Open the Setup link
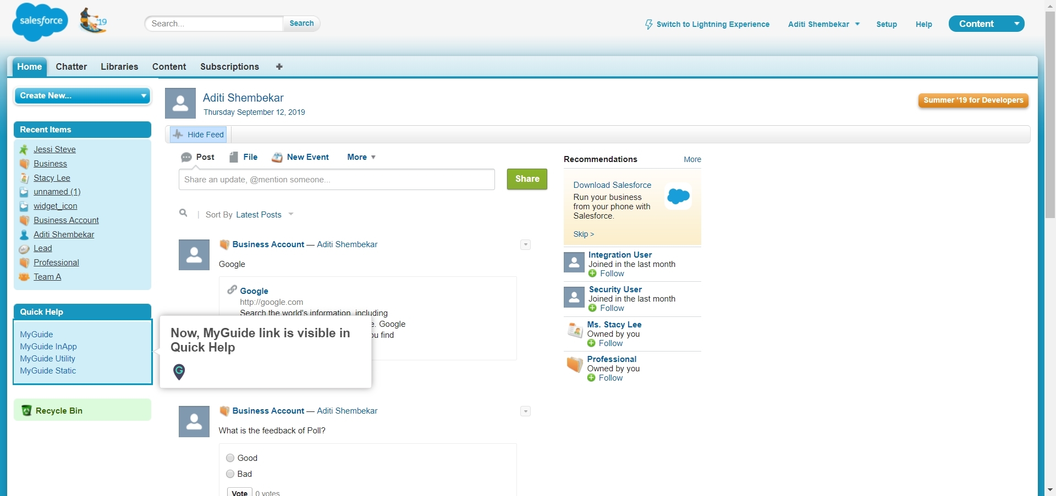 [887, 24]
